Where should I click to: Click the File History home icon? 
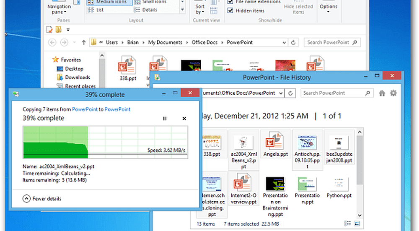tap(382, 93)
